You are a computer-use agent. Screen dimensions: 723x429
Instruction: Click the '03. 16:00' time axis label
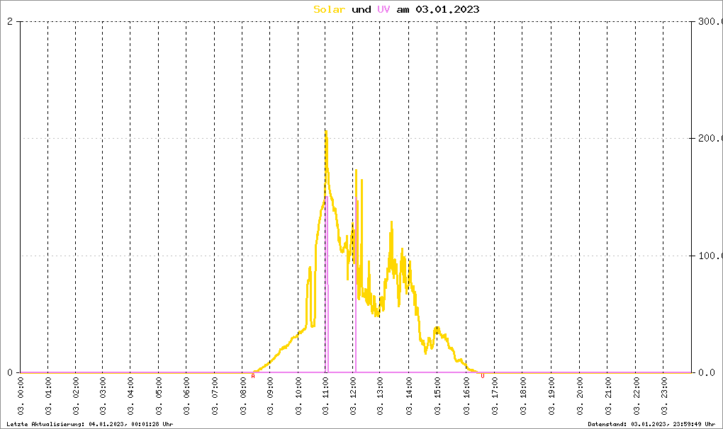click(466, 396)
